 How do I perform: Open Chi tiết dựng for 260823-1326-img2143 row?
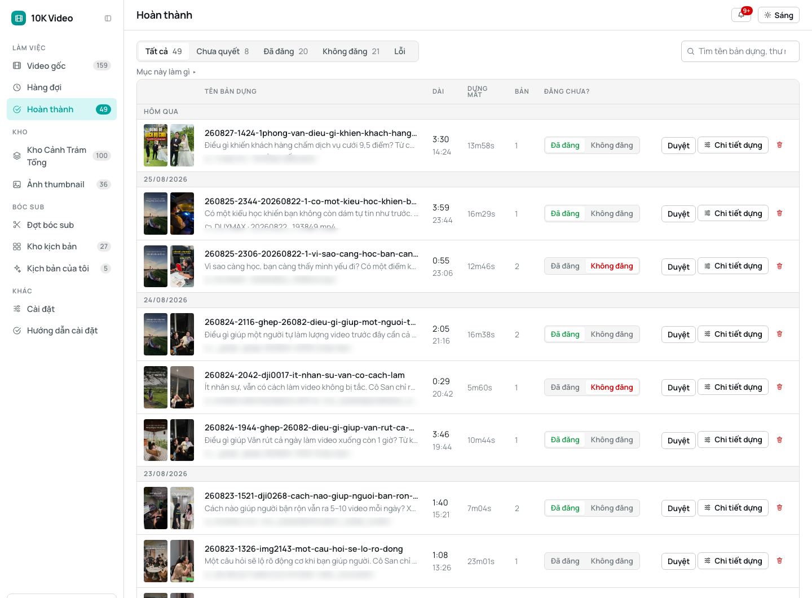coord(733,561)
